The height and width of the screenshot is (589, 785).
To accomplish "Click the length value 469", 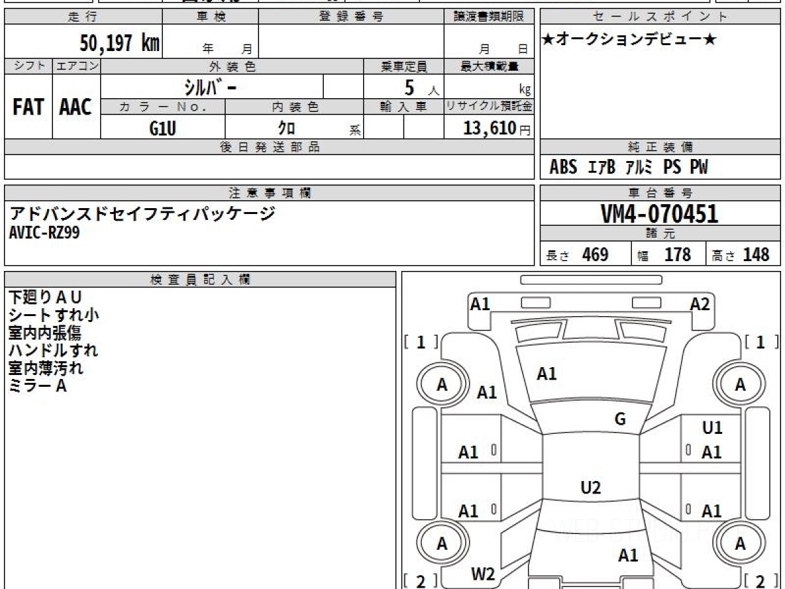I will [595, 255].
